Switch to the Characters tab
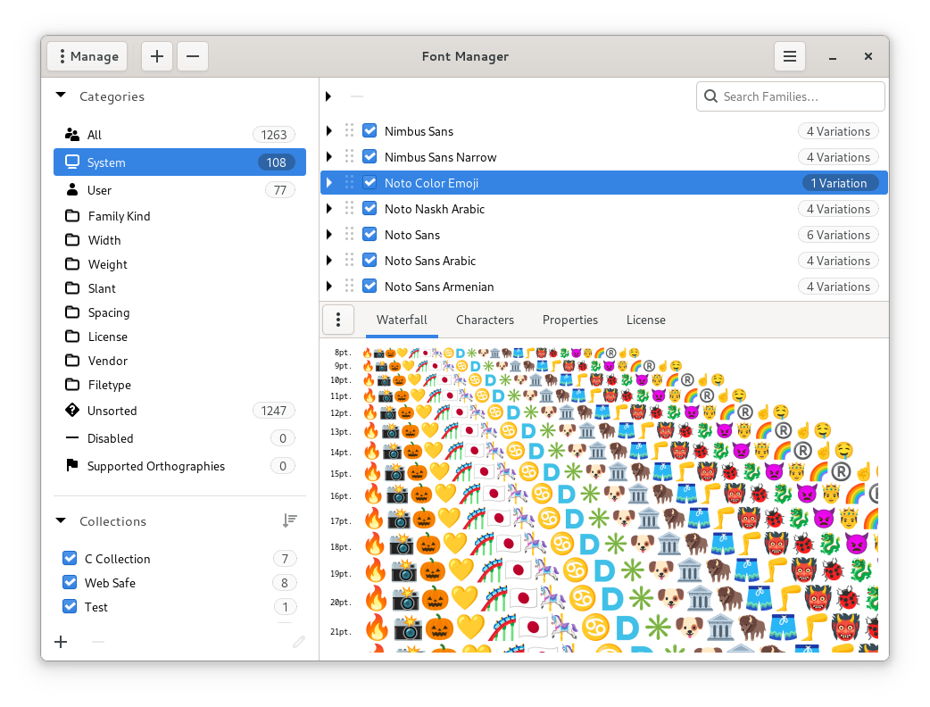Viewport: 930px width, 707px height. click(x=485, y=320)
